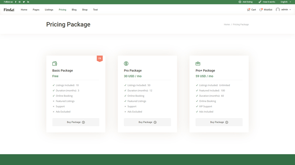Click the admin user avatar
Image resolution: width=295 pixels, height=165 pixels.
pyautogui.click(x=278, y=10)
